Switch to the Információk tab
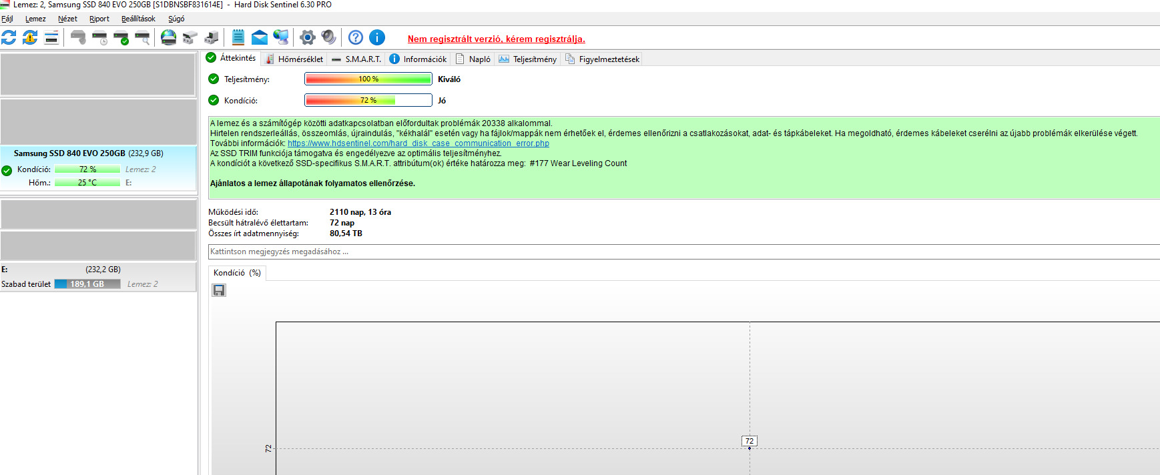This screenshot has height=475, width=1160. click(x=418, y=59)
